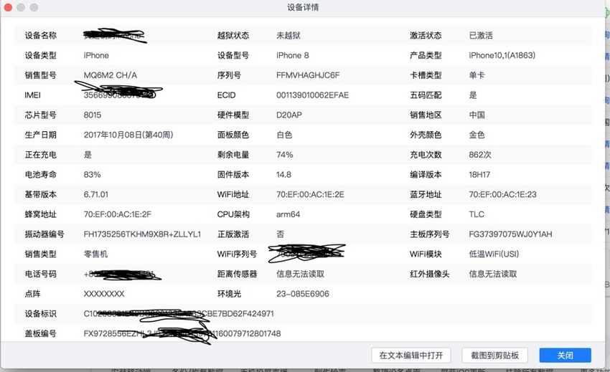This screenshot has height=372, width=610.
Task: Click product type iPhone10,1(A1863)
Action: point(502,55)
